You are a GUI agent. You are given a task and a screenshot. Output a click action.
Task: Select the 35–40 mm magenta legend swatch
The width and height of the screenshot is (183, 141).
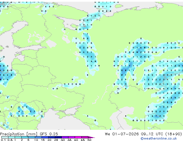click(x=72, y=137)
